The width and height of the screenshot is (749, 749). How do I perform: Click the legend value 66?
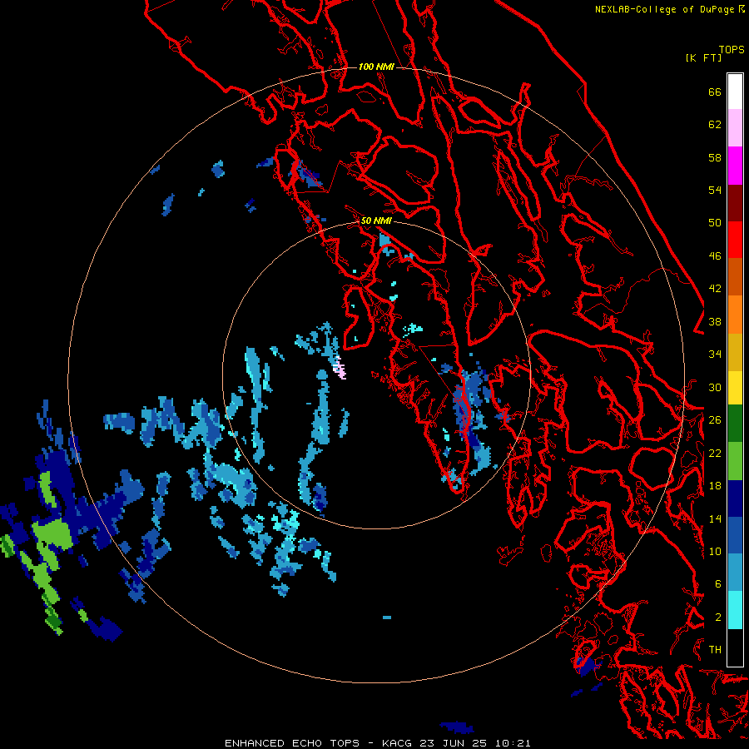pyautogui.click(x=715, y=92)
